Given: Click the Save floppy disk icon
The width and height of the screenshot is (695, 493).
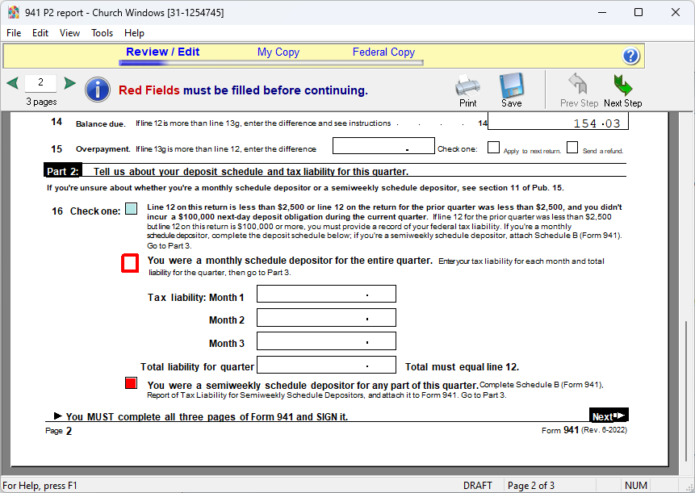Looking at the screenshot, I should 512,86.
